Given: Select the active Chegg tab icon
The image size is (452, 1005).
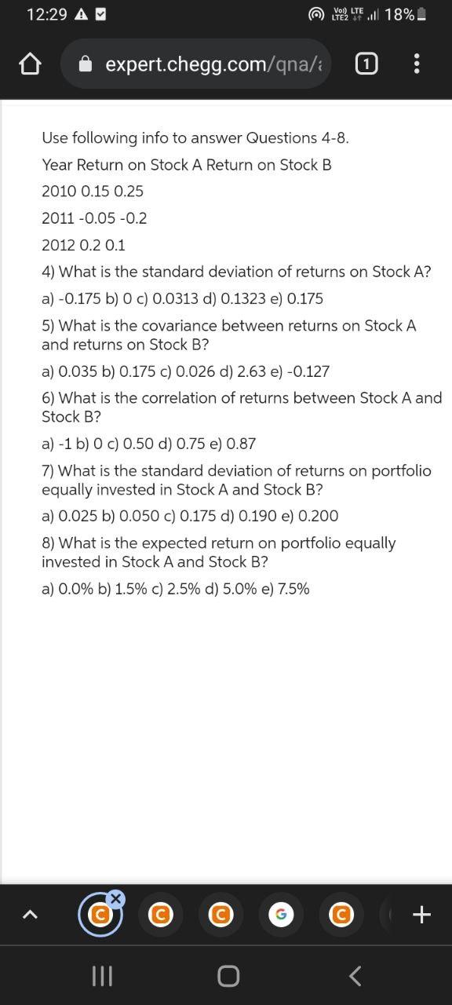Looking at the screenshot, I should click(100, 914).
